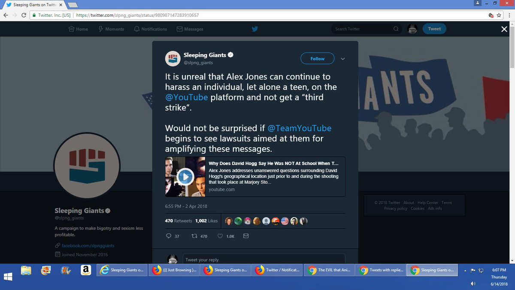Open the facebook.com/slpnggiants profile link

tap(88, 245)
